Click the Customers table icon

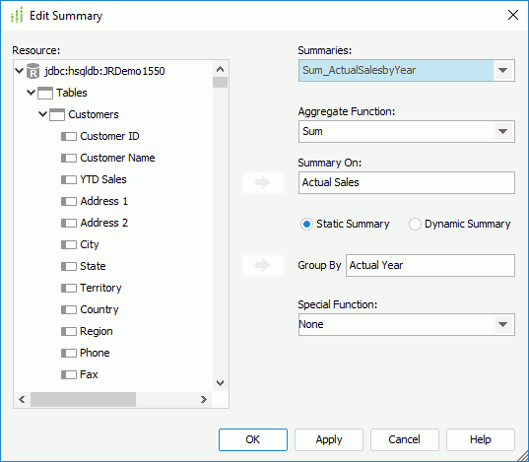(57, 114)
